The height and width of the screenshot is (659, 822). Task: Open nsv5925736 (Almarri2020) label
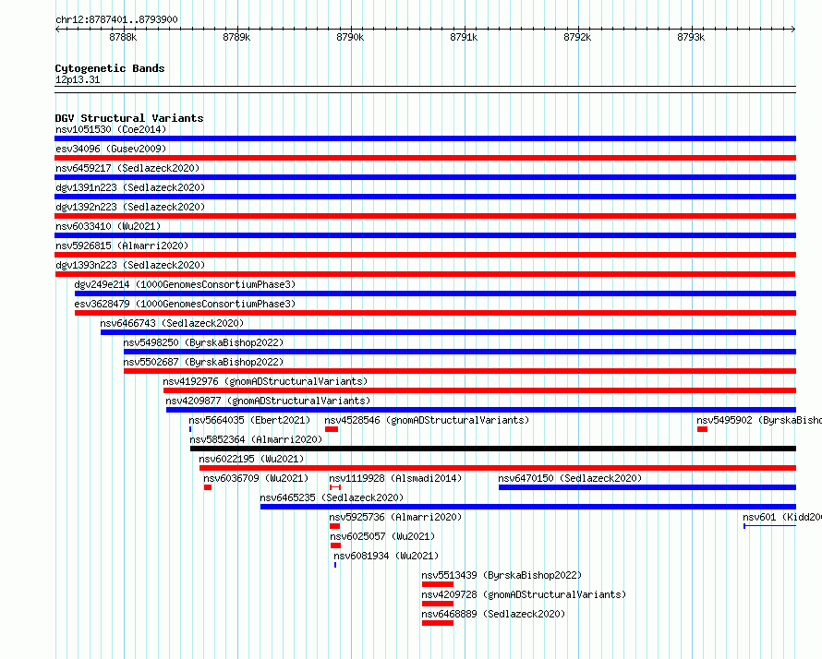(x=396, y=517)
